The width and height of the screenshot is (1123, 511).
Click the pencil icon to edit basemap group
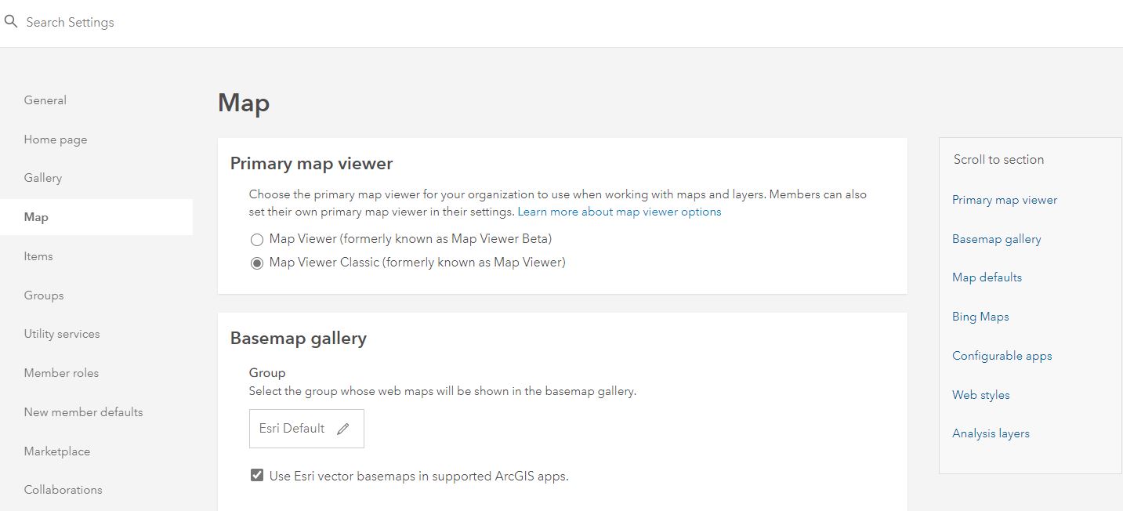point(343,428)
